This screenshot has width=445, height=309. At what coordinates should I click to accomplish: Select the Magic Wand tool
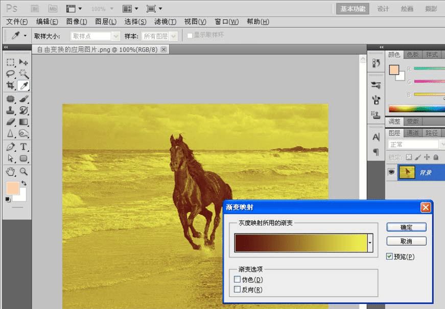(x=24, y=74)
